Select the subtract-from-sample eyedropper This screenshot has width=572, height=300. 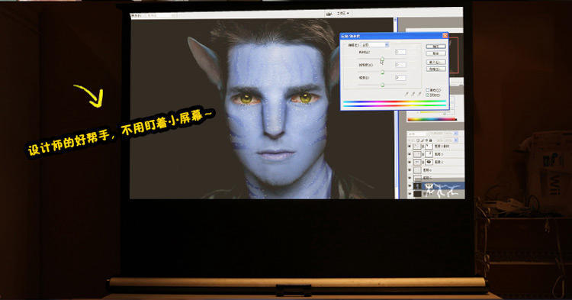(x=419, y=94)
